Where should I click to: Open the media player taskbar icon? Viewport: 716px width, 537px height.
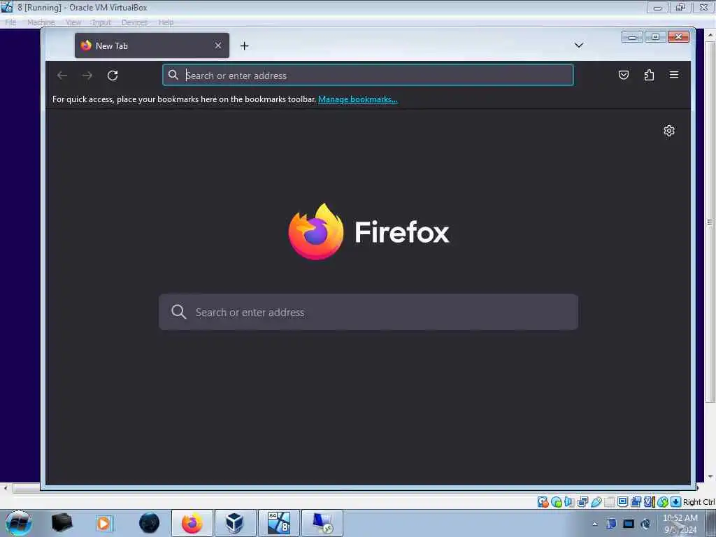[103, 523]
